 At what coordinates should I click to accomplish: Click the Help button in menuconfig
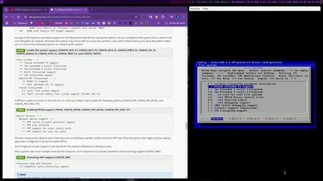[x=253, y=119]
